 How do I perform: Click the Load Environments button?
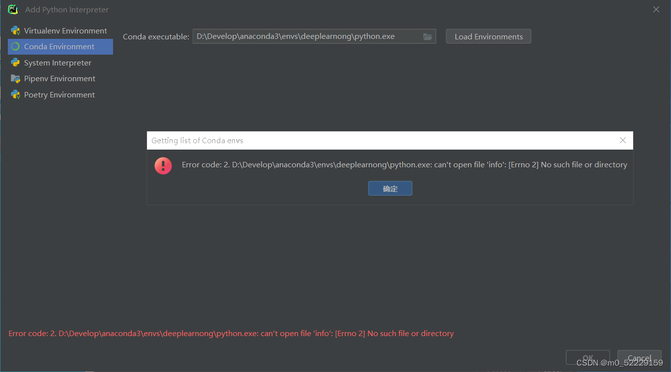(x=489, y=36)
